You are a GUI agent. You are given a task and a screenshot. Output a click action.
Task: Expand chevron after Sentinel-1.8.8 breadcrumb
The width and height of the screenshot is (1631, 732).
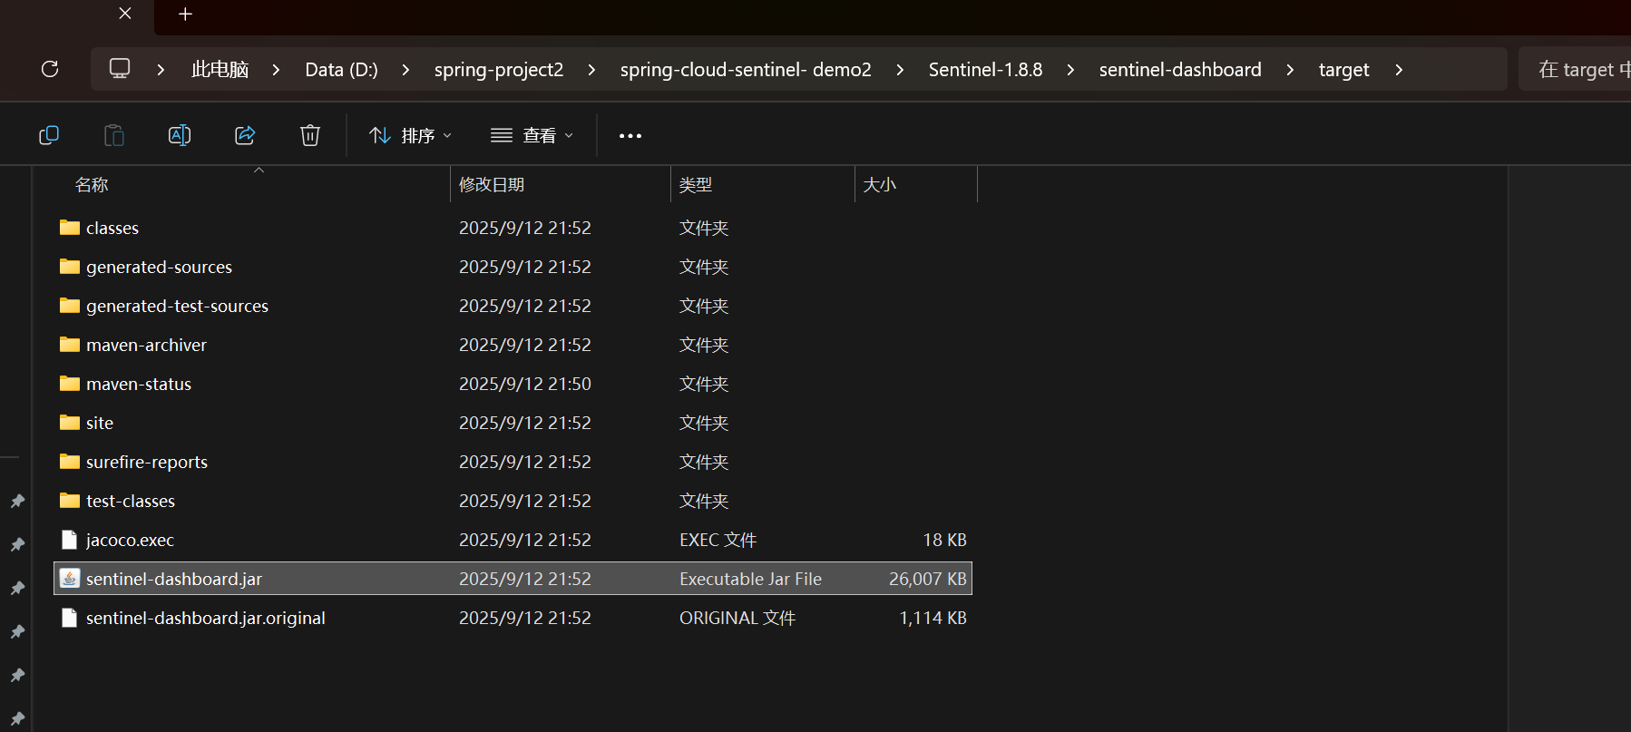pyautogui.click(x=1070, y=70)
